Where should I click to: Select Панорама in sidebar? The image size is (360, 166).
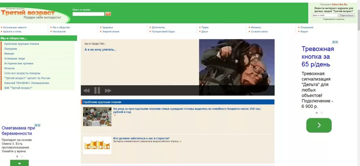tap(11, 49)
